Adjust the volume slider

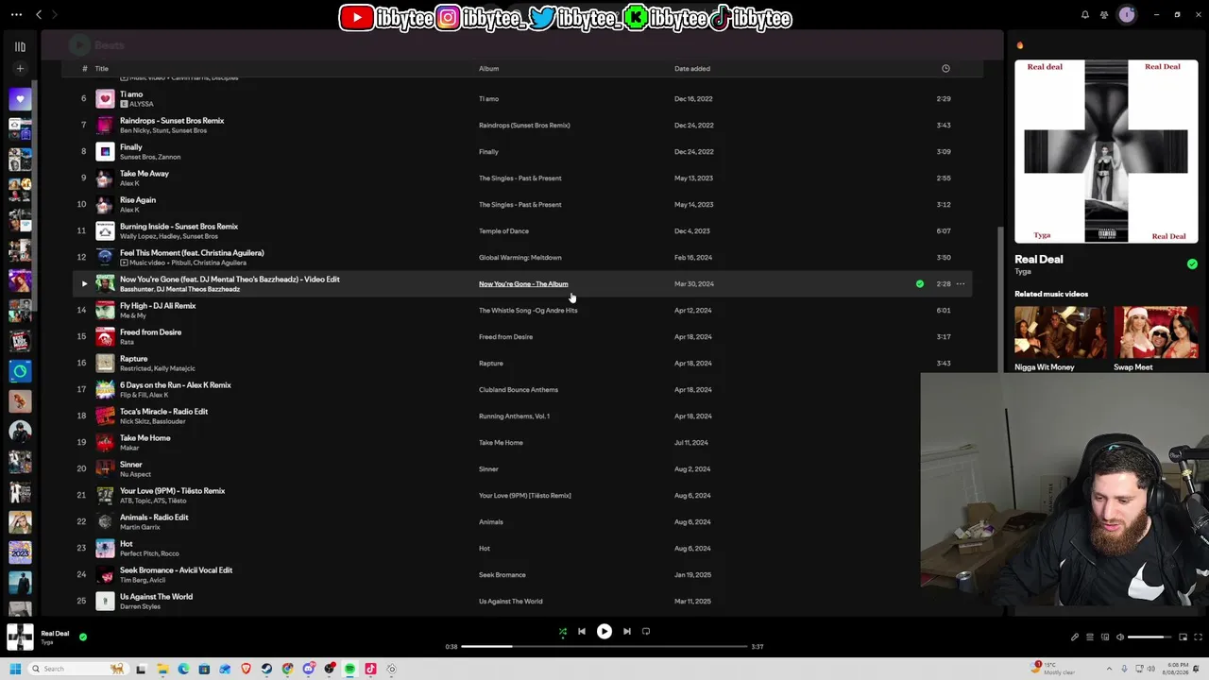1150,637
